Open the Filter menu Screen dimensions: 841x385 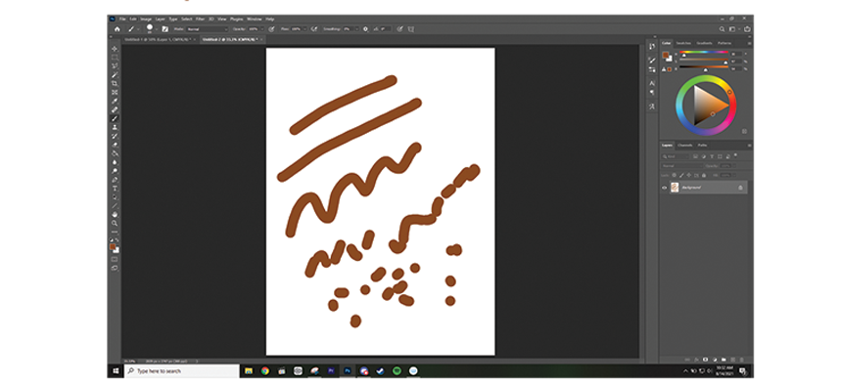click(x=200, y=19)
